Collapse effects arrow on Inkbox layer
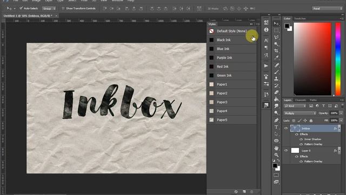Screen dimensions: 346x195 click(x=340, y=128)
